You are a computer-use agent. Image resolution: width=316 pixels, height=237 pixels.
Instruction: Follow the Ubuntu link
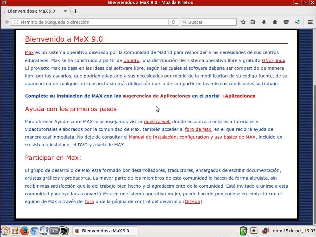pyautogui.click(x=131, y=60)
